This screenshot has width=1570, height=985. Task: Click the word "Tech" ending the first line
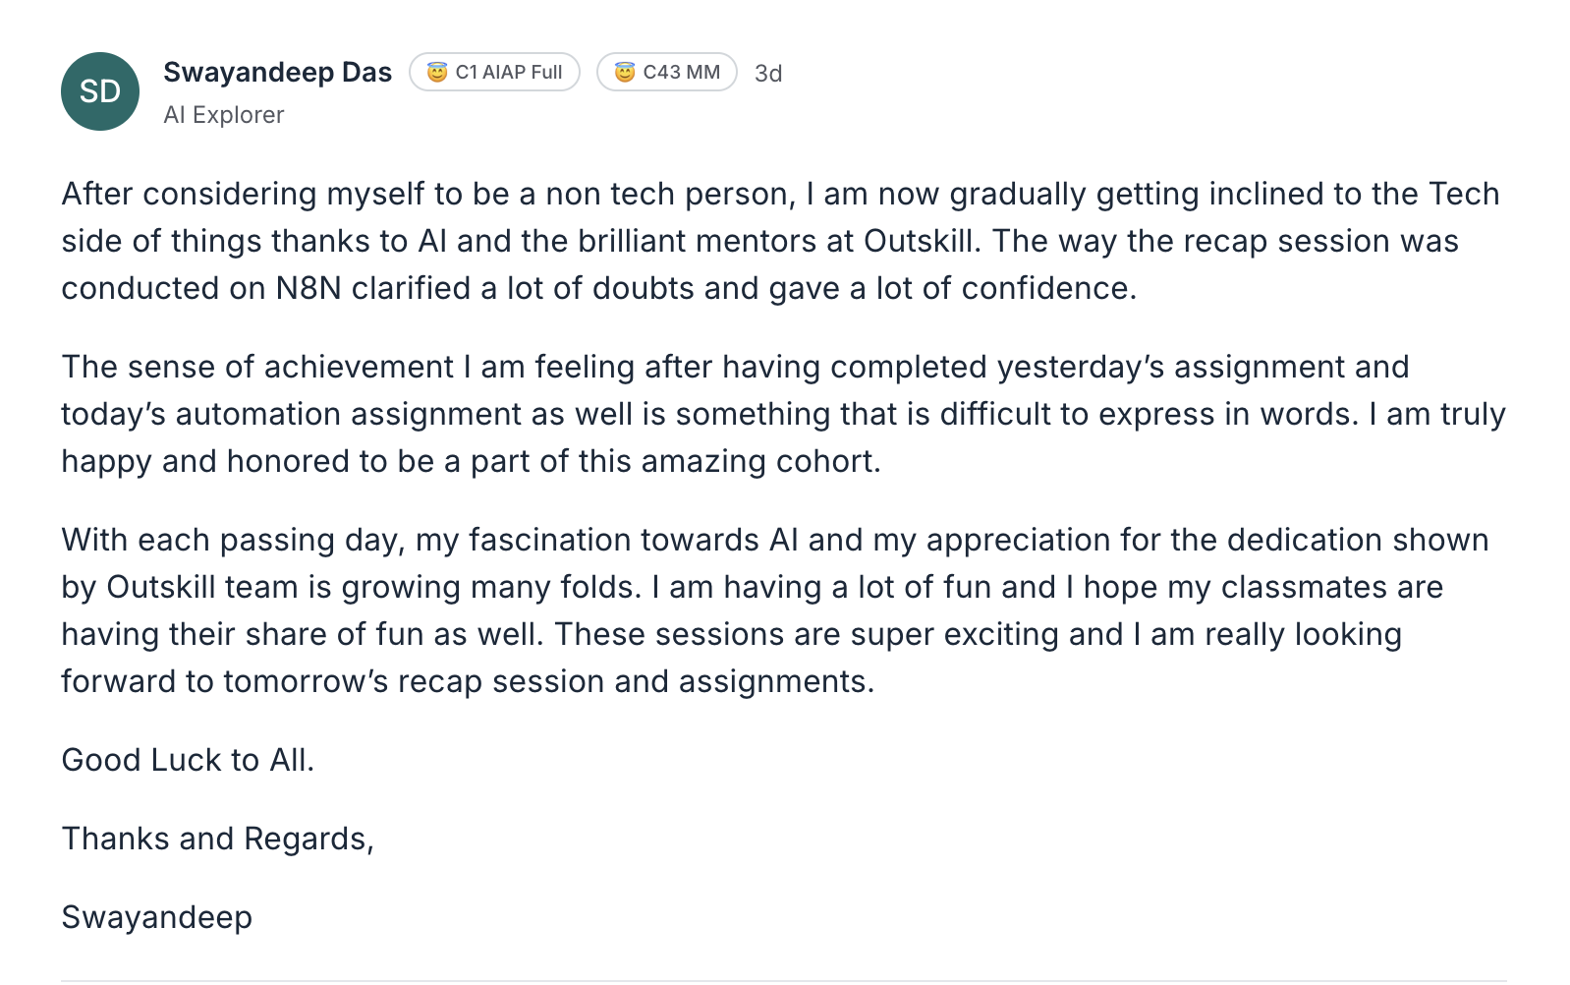pos(1463,194)
